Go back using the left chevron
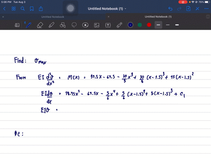 click(4, 9)
